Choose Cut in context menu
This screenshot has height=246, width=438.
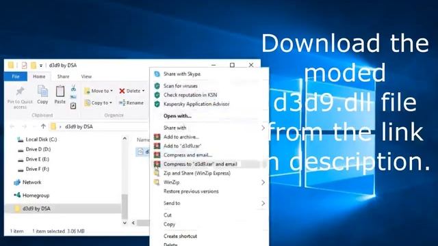[168, 215]
